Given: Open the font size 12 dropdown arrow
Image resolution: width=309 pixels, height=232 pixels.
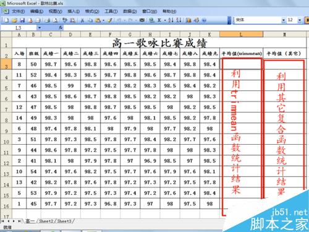Looking at the screenshot, I should (x=300, y=20).
